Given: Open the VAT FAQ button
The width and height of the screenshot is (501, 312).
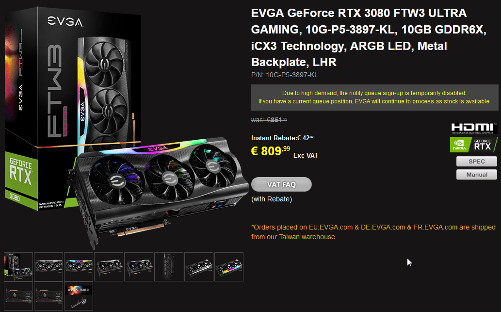Looking at the screenshot, I should tap(281, 184).
